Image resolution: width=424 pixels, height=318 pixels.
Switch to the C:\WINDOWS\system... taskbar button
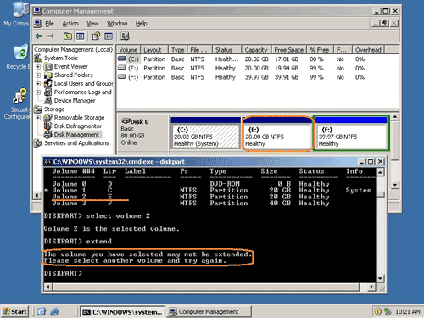point(122,311)
